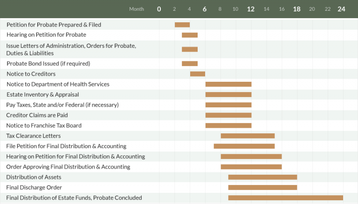Click the Notice to Creditors timeline bar

198,74
